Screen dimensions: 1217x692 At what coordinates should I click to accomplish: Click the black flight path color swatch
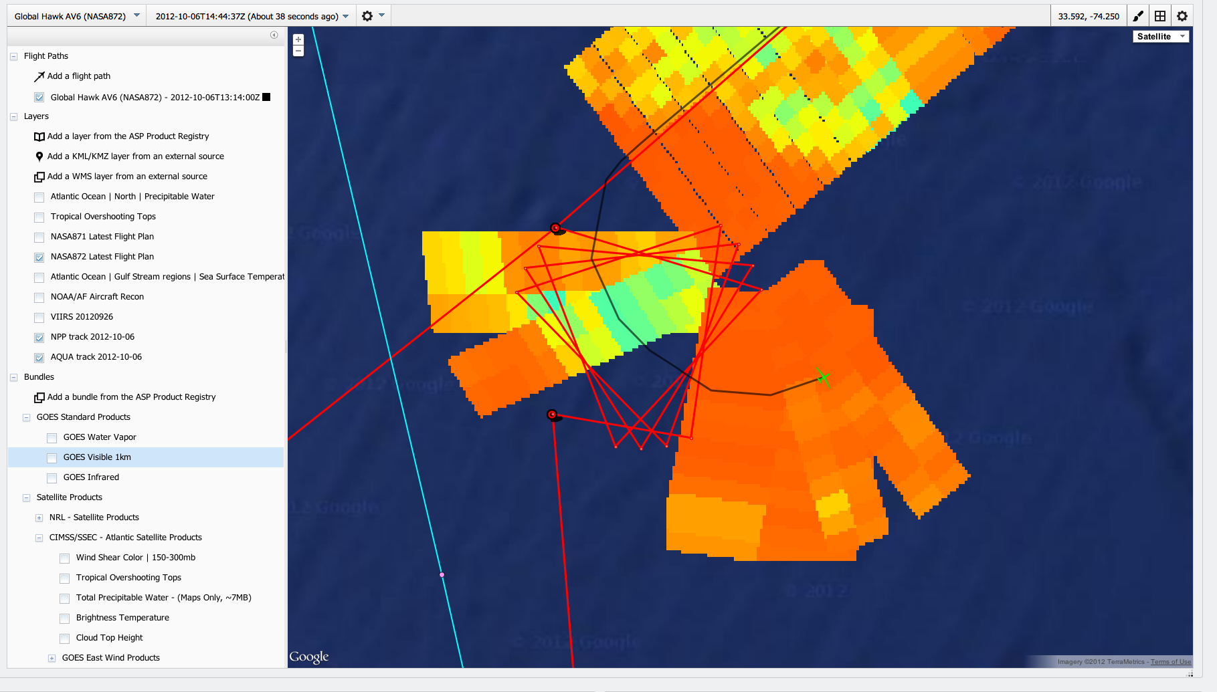coord(266,97)
